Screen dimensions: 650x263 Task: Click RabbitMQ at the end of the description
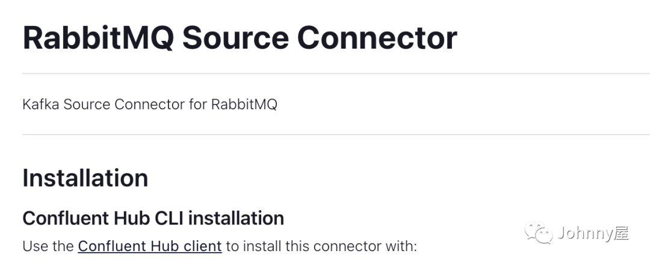[x=244, y=104]
